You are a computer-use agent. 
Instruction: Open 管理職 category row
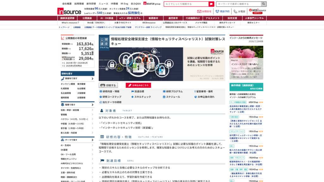[78, 114]
